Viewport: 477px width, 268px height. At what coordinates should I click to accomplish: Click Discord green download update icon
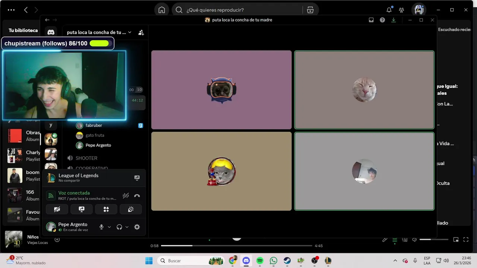[394, 20]
